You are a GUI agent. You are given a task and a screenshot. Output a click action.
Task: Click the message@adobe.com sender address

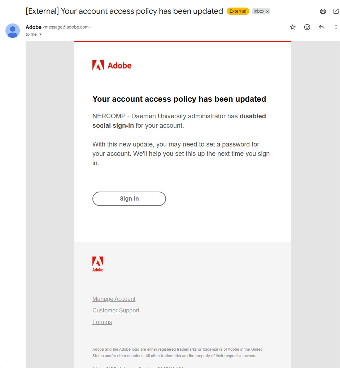tap(67, 27)
